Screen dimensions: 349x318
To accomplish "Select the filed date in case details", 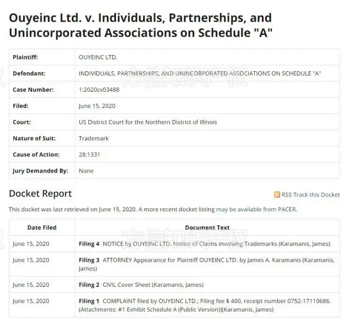I will (97, 106).
